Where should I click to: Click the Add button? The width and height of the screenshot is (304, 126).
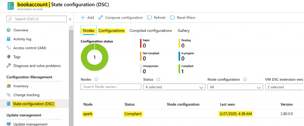(x=88, y=18)
